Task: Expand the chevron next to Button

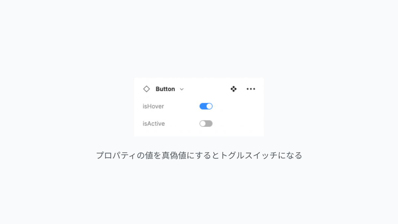Action: point(182,89)
